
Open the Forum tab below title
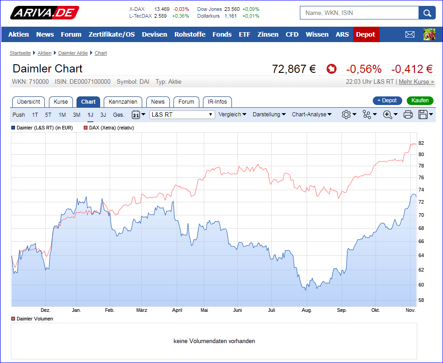(x=187, y=102)
